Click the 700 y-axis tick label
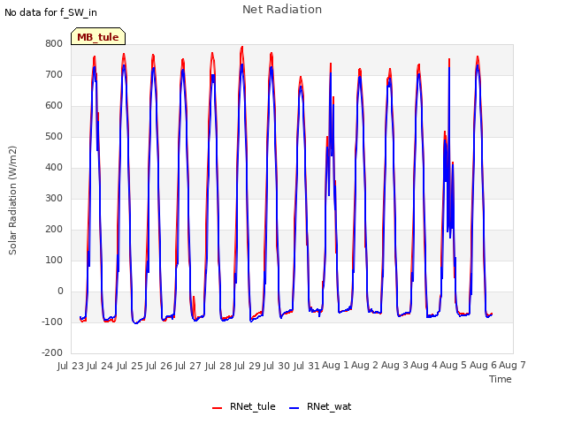This screenshot has height=424, width=566. tap(54, 74)
